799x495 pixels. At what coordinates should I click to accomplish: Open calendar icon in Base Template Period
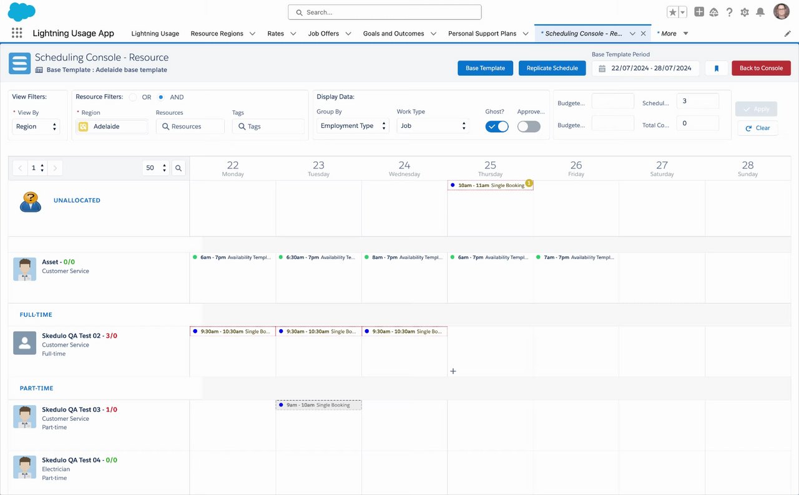(602, 68)
